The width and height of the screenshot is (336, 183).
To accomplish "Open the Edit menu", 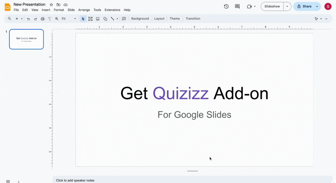I will [25, 10].
